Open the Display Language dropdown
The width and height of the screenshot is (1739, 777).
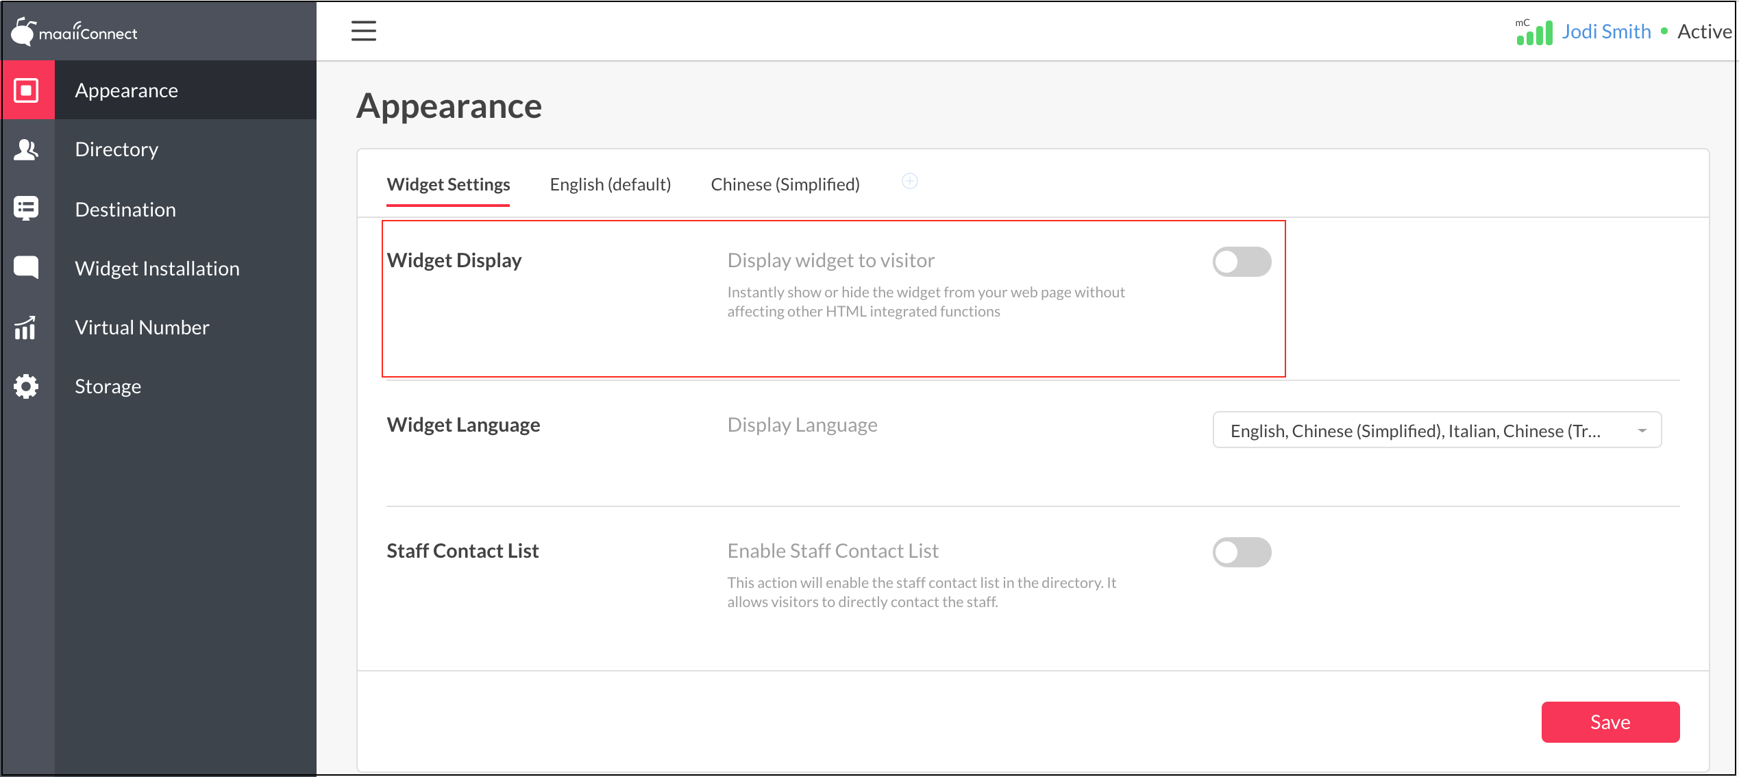(x=1414, y=430)
